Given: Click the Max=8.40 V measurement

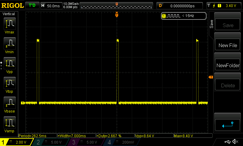Looking at the screenshot, I should point(193,136).
